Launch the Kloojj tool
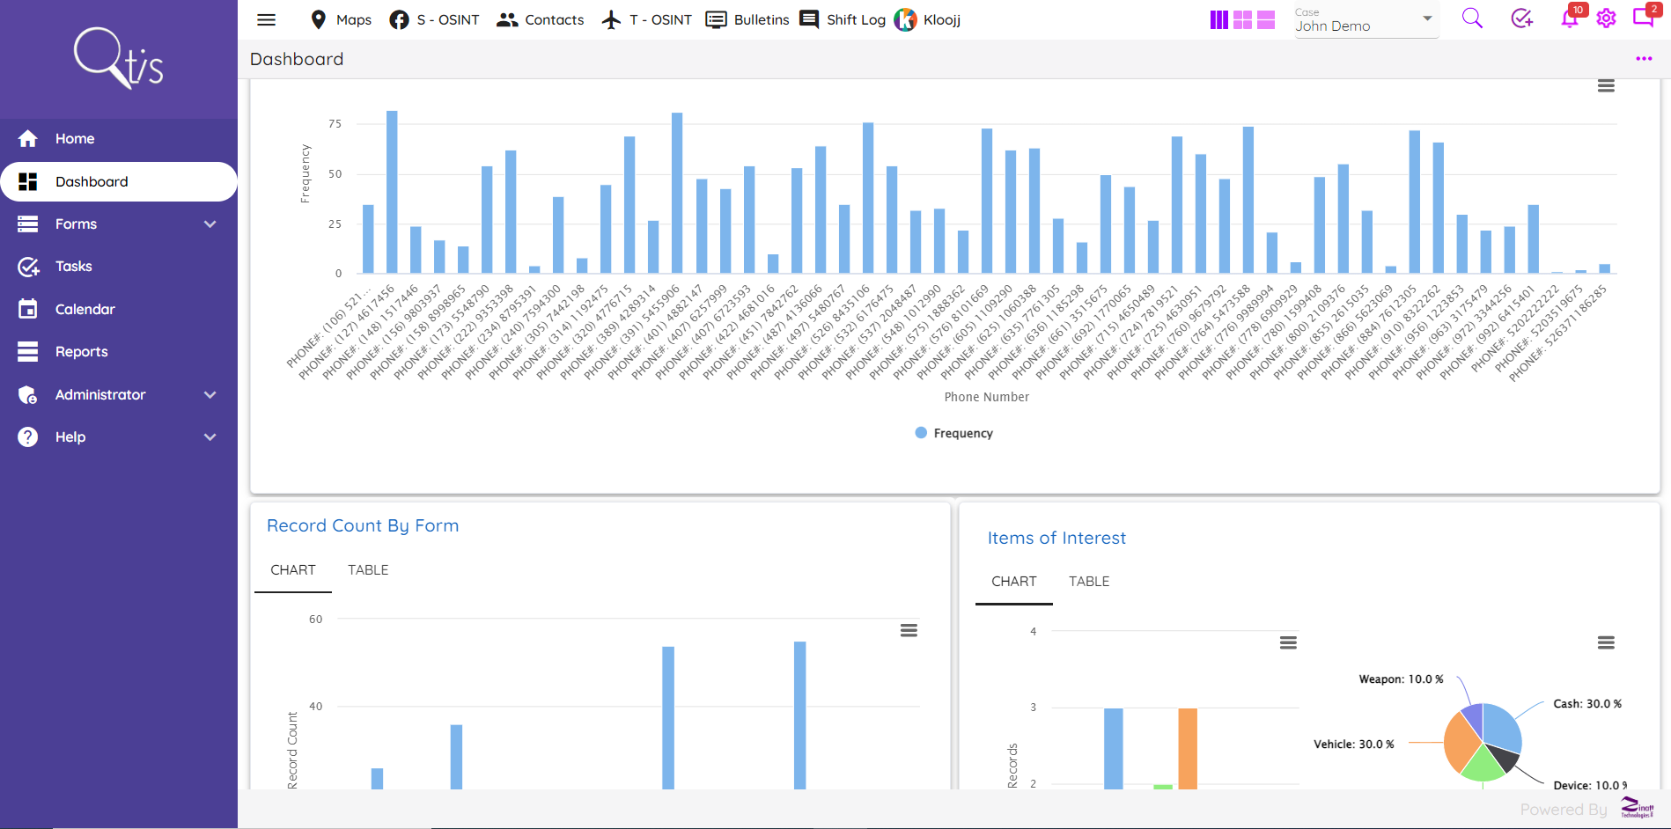 (926, 19)
